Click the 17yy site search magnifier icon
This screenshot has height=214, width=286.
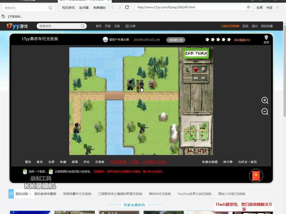(x=83, y=26)
